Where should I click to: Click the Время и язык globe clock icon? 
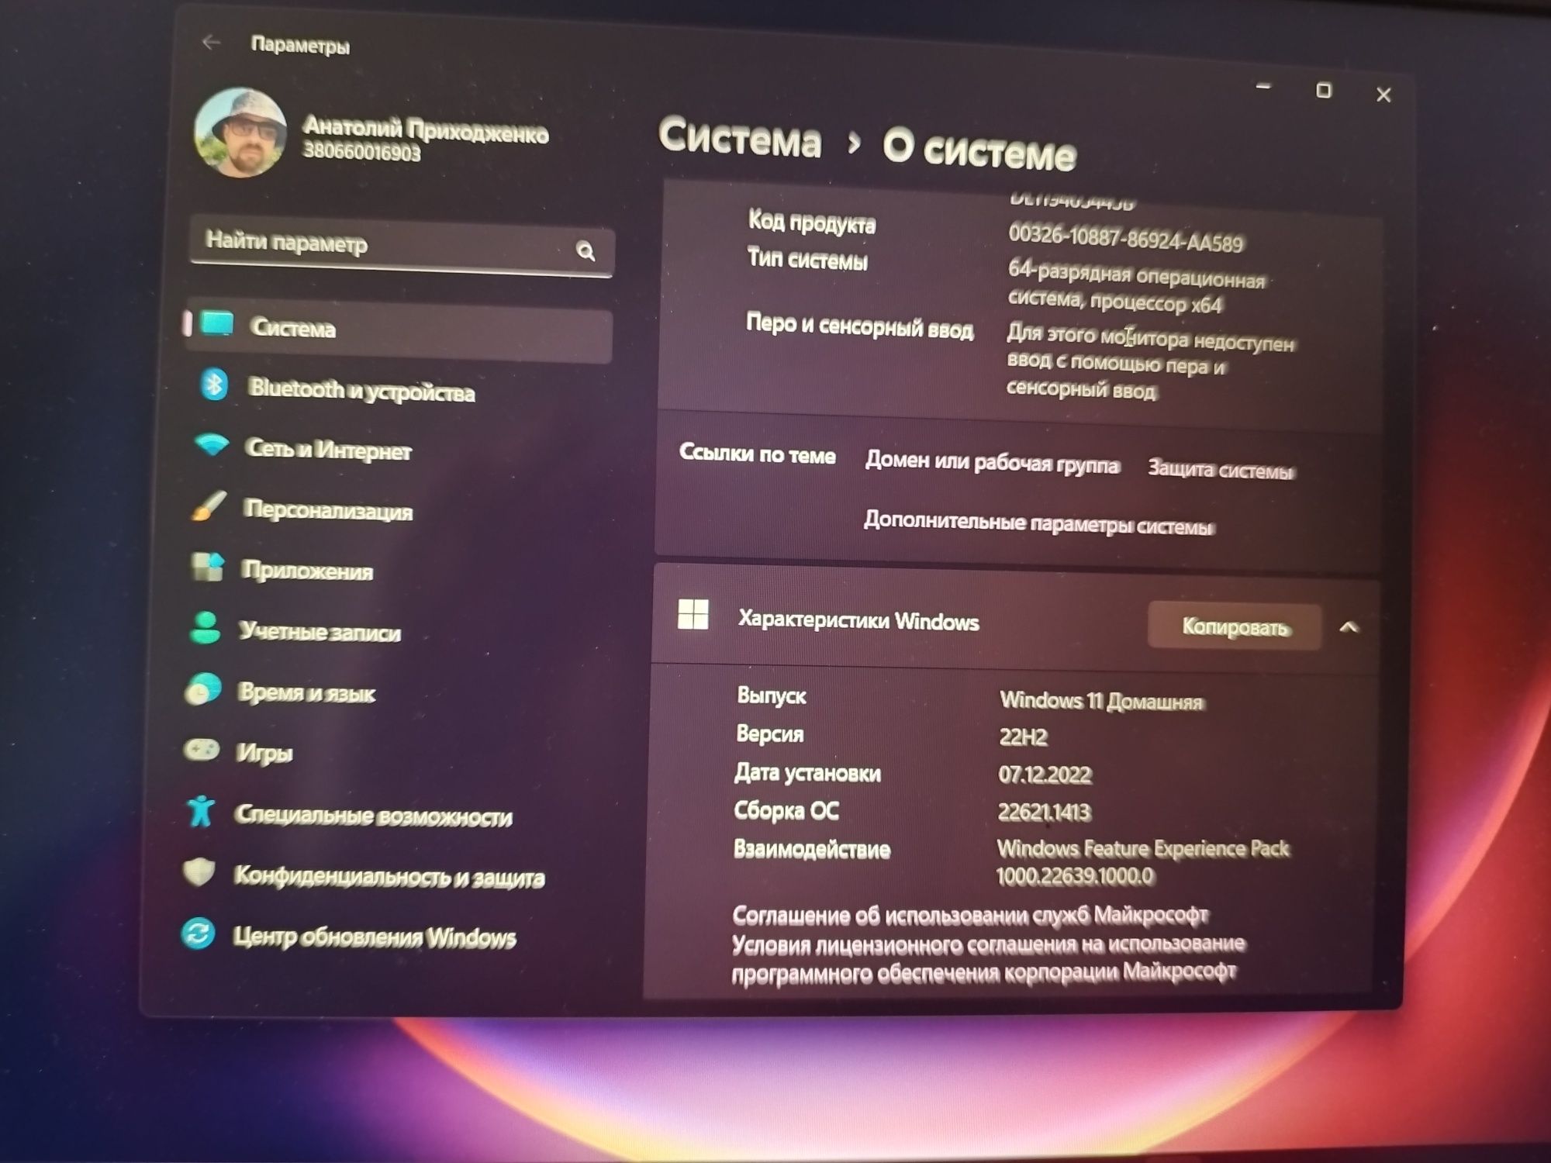click(x=204, y=689)
